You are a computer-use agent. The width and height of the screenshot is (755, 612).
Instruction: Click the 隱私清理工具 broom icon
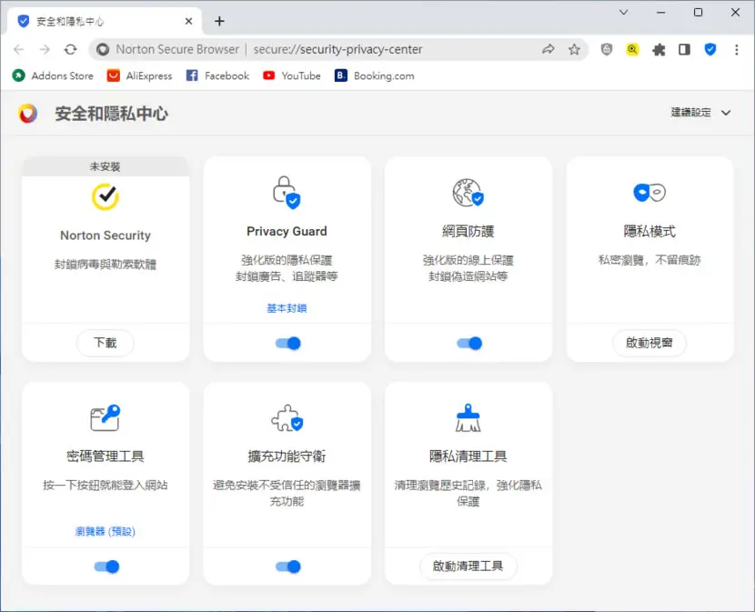click(468, 417)
